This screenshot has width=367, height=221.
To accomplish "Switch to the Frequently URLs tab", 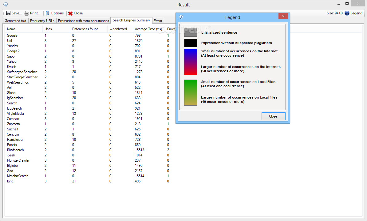I will tap(42, 21).
